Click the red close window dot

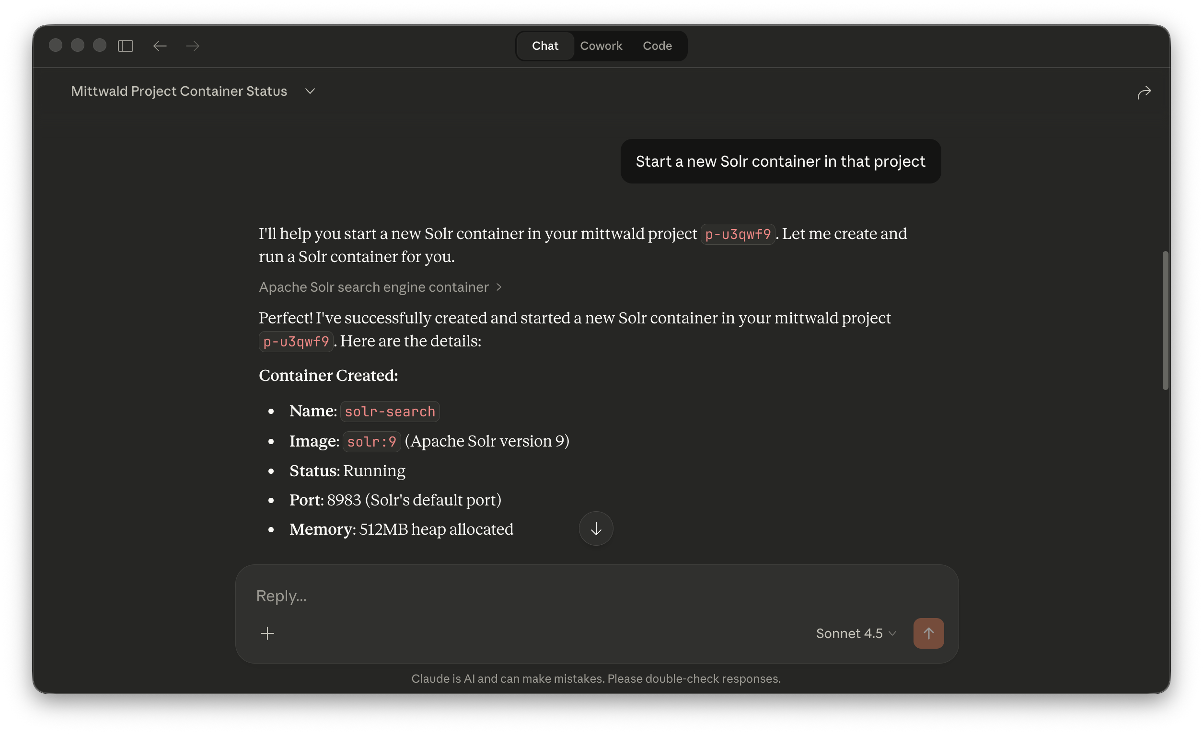pos(56,46)
